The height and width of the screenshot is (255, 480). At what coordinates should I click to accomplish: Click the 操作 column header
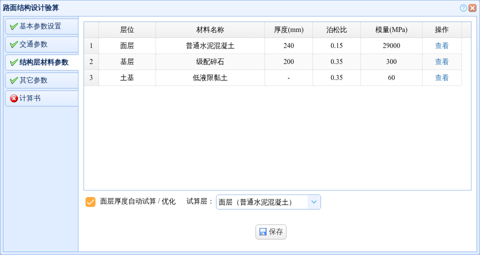[x=441, y=29]
